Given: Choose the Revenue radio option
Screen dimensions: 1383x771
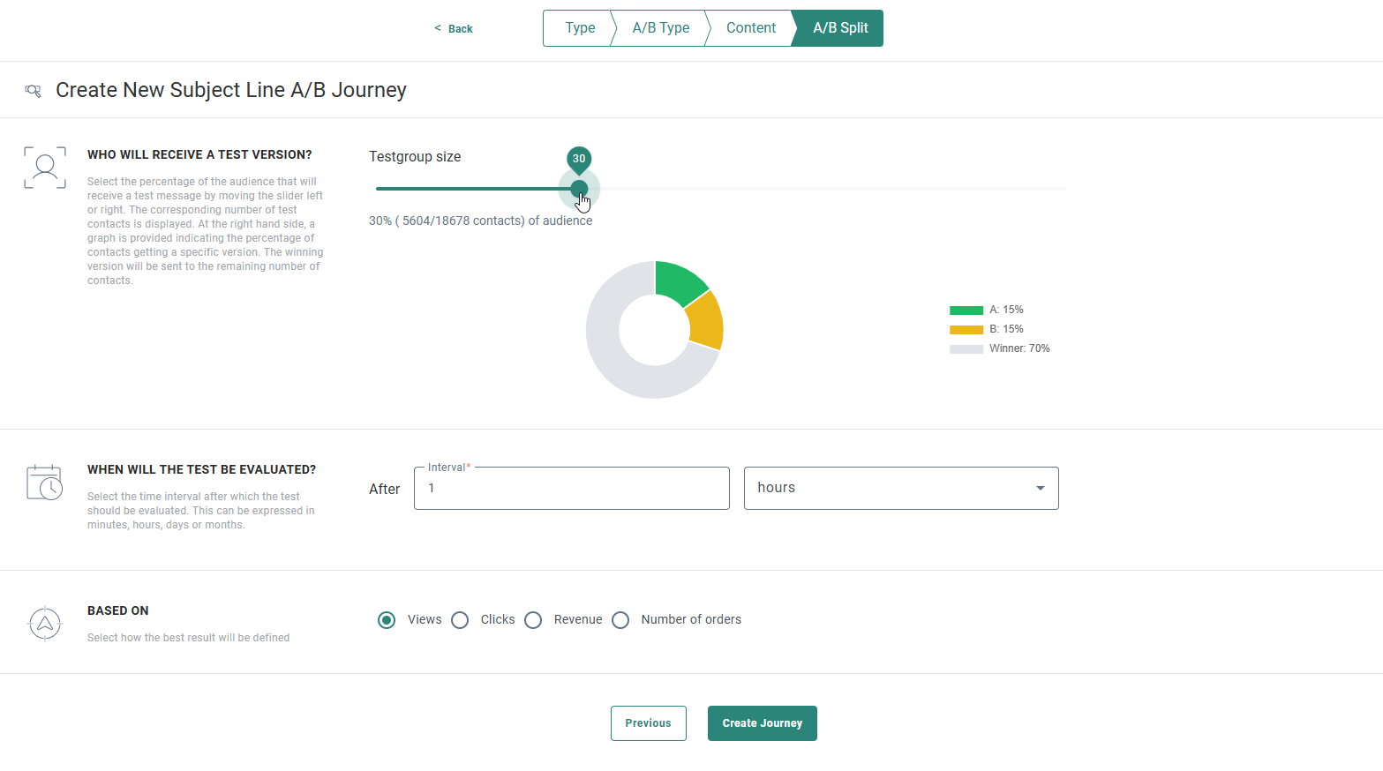Looking at the screenshot, I should (533, 620).
